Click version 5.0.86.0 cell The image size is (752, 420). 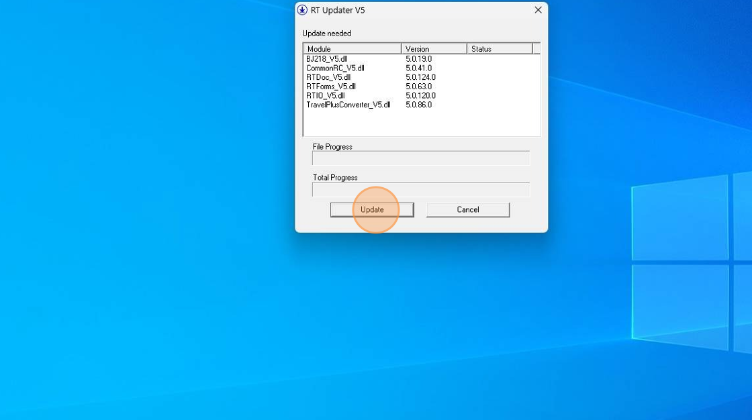coord(419,105)
